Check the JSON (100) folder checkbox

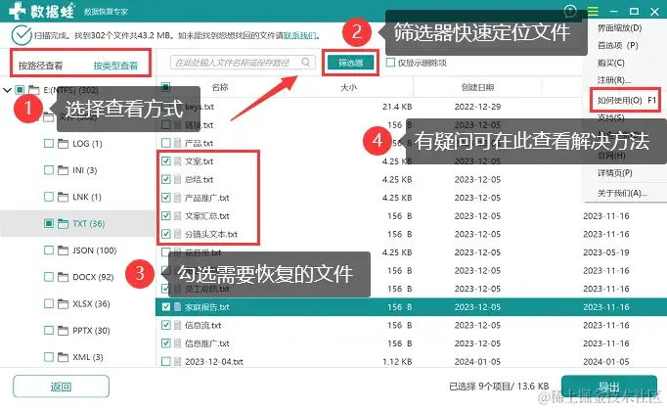click(49, 251)
